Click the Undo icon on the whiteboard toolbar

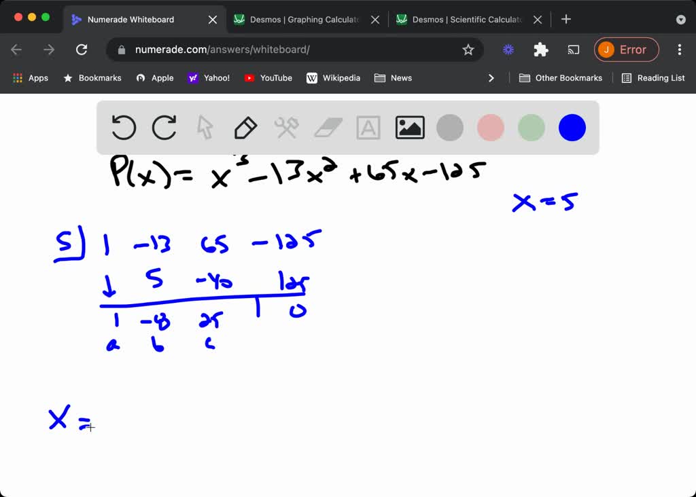point(123,127)
